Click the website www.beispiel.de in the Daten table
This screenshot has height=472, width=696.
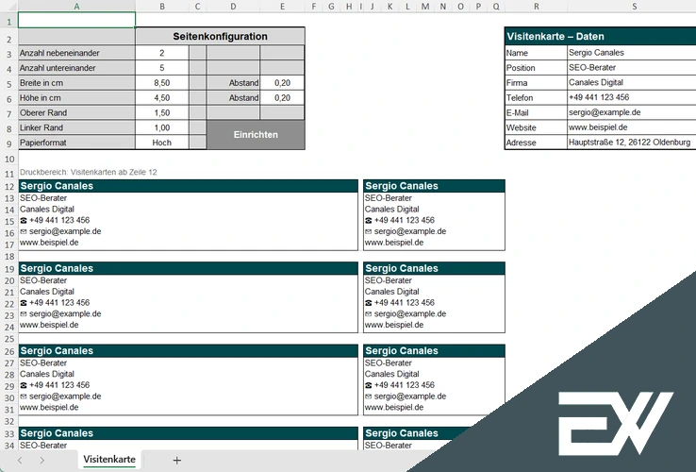pyautogui.click(x=630, y=127)
